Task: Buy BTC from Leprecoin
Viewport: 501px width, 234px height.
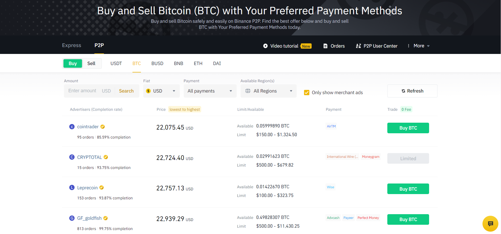Action: 408,189
